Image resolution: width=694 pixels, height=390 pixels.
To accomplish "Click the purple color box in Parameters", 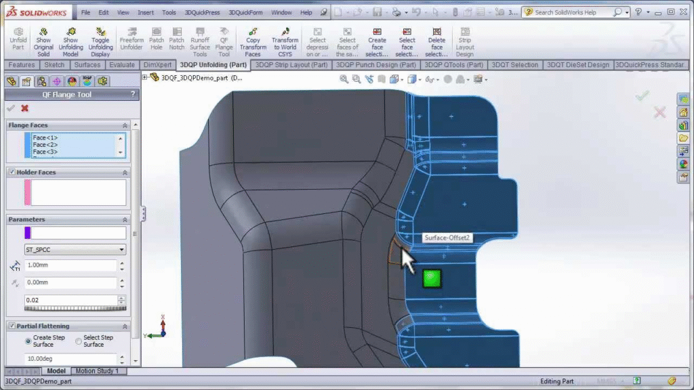I will [28, 233].
